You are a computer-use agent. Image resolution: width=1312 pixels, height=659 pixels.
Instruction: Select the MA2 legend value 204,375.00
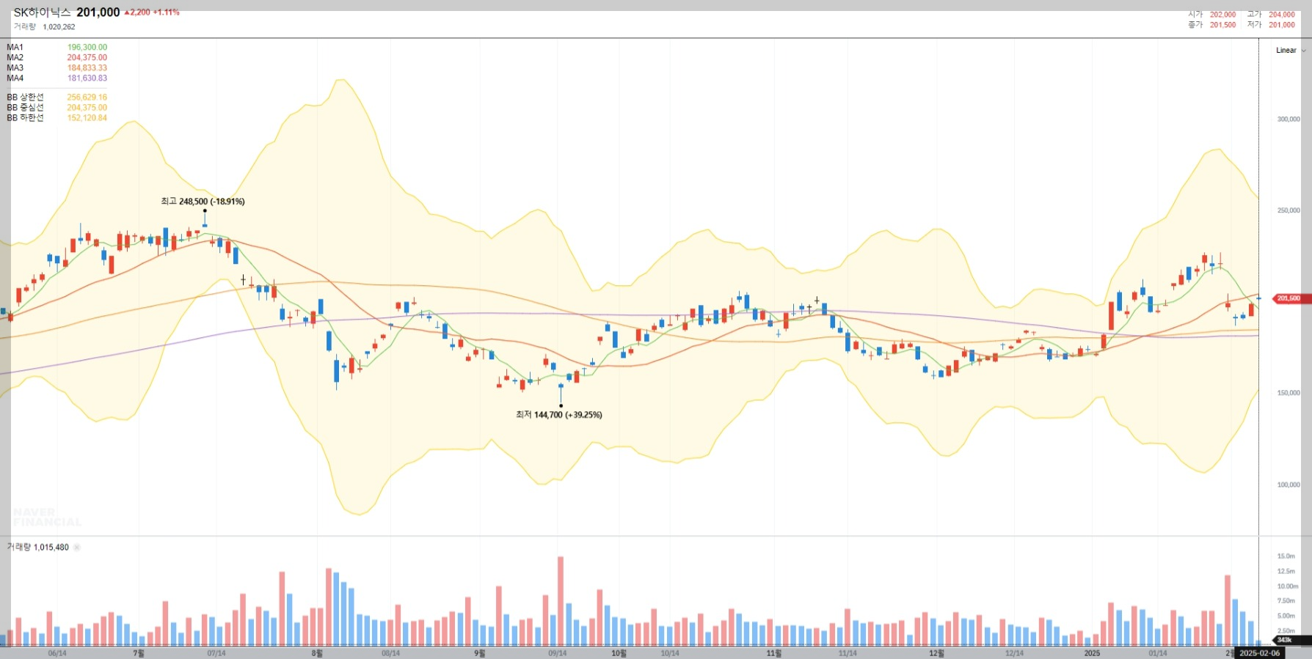pos(87,58)
